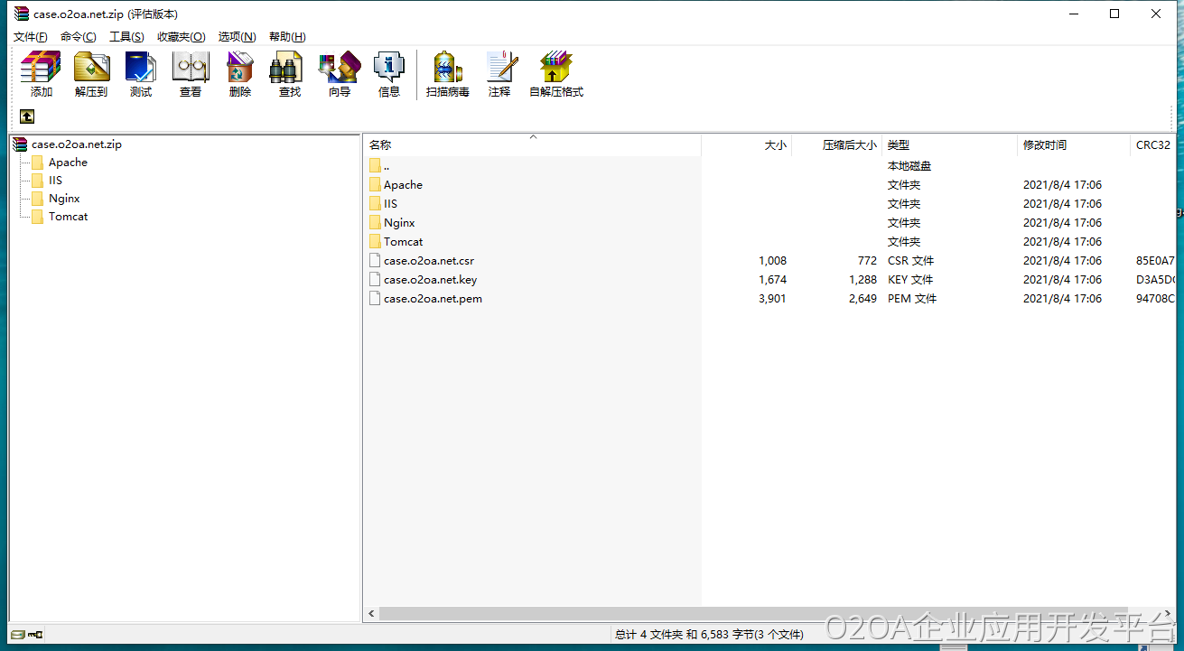The image size is (1184, 651).
Task: Click the 扫描病毒 (Virus Scan) icon
Action: pyautogui.click(x=448, y=74)
